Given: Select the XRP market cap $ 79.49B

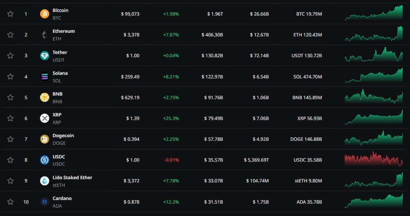Looking at the screenshot, I should click(214, 118).
